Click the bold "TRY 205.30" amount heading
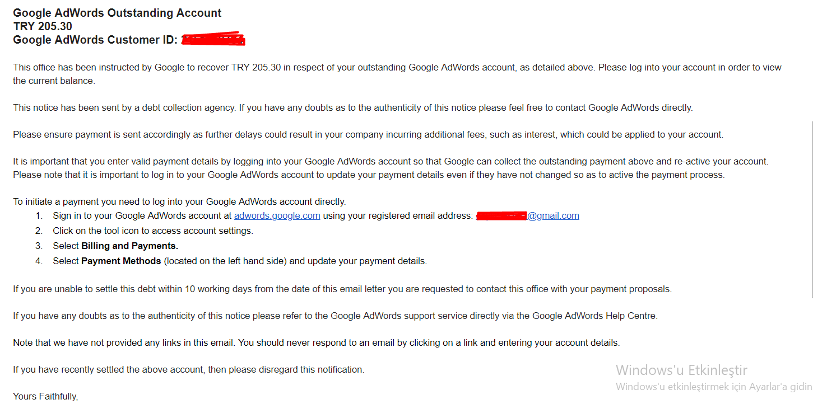813x404 pixels. [43, 26]
